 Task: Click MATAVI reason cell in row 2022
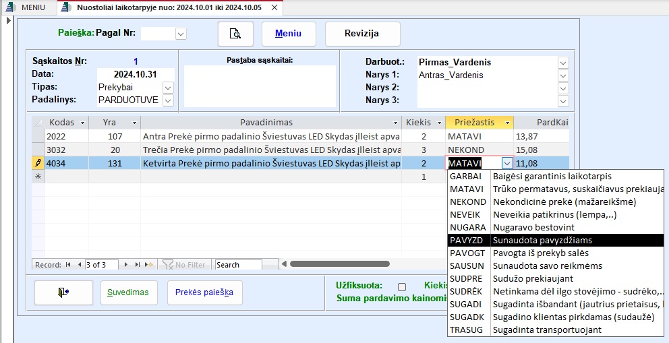pos(479,136)
